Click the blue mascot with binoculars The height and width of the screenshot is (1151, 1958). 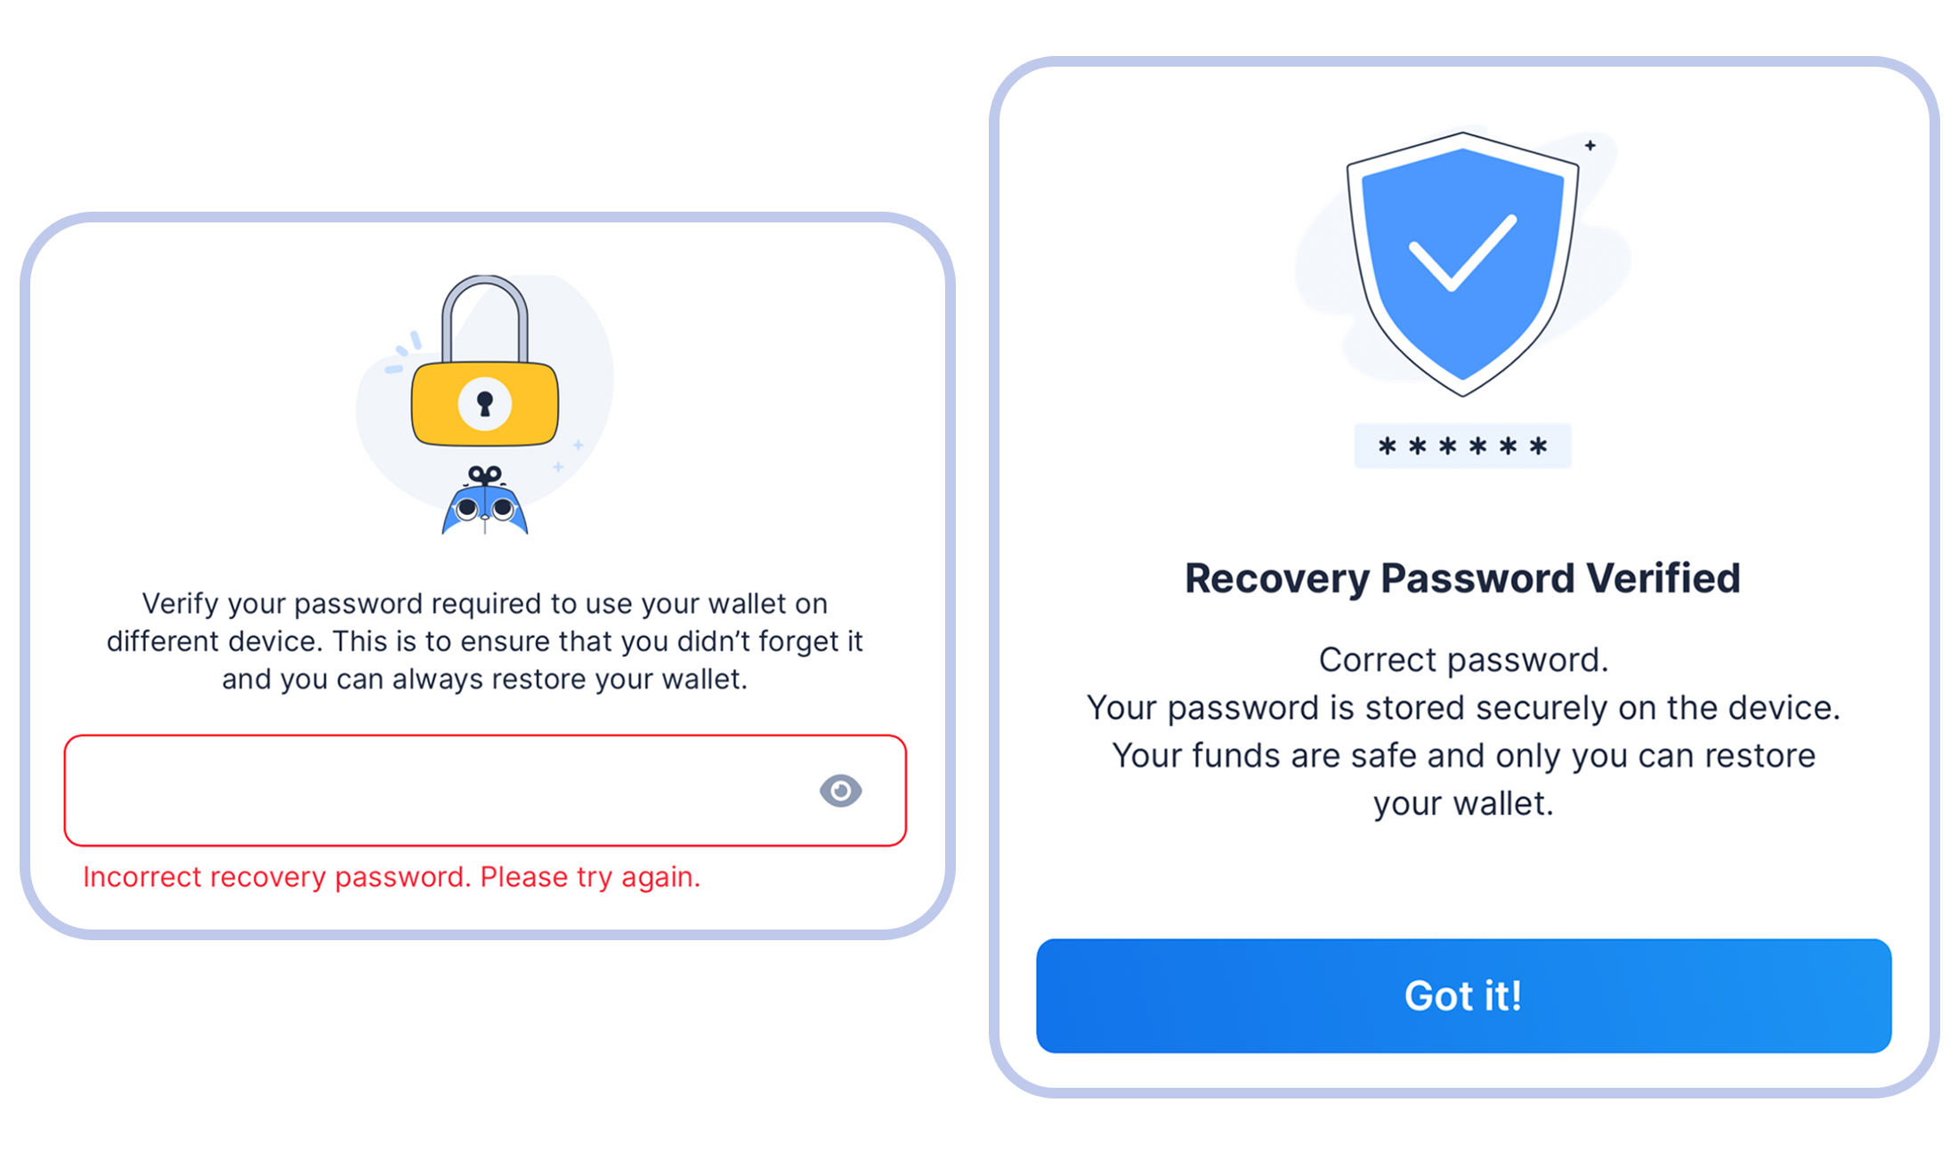(485, 500)
